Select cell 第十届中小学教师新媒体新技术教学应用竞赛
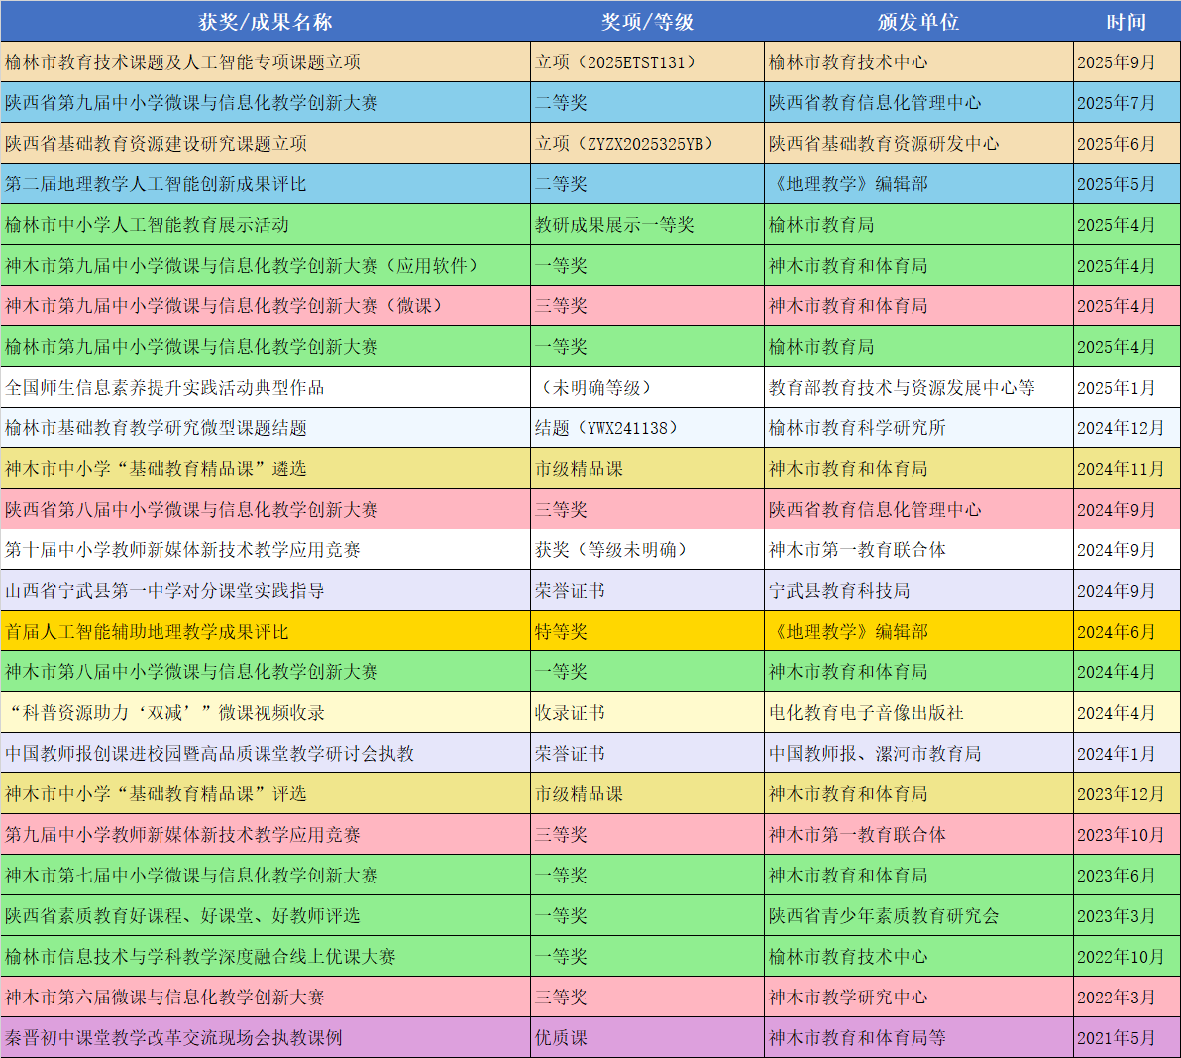The image size is (1181, 1058). (x=266, y=550)
